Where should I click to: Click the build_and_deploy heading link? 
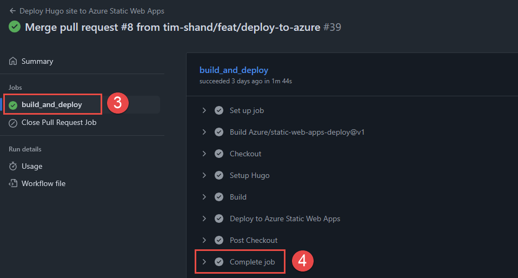coord(234,70)
